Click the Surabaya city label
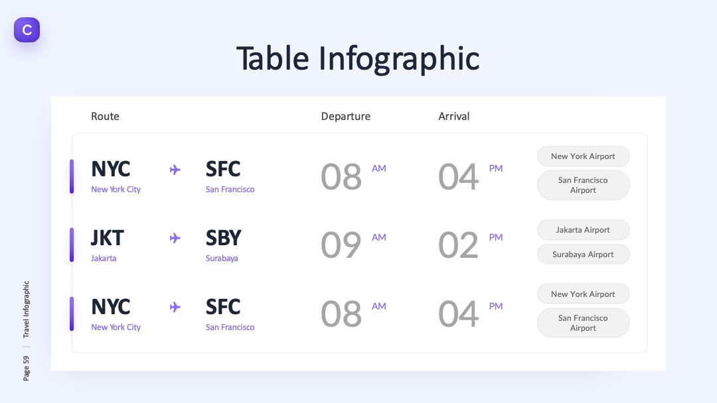The height and width of the screenshot is (403, 717). pyautogui.click(x=222, y=259)
